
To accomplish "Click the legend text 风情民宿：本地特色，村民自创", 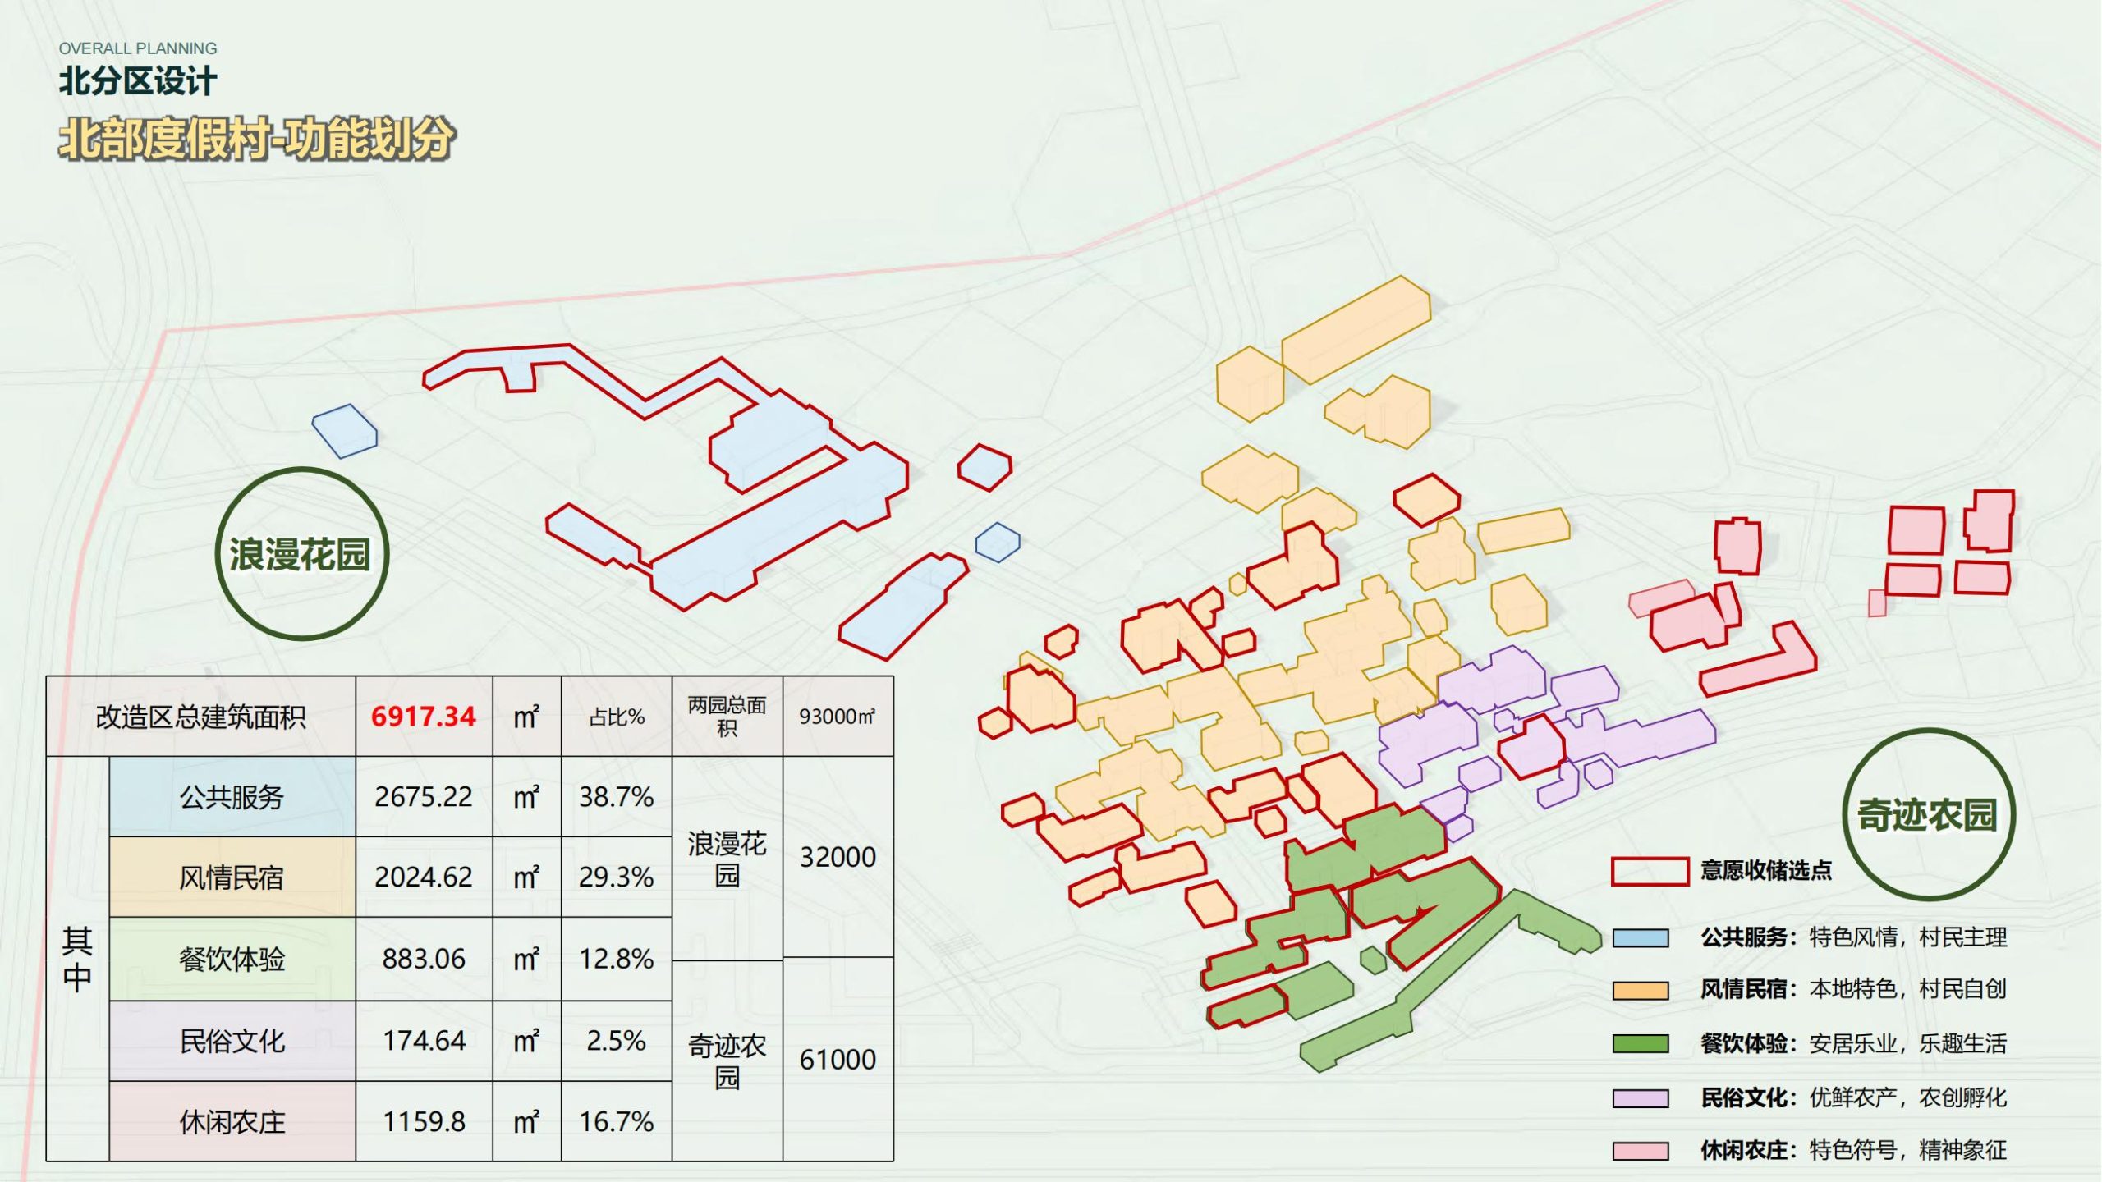I will [1853, 989].
